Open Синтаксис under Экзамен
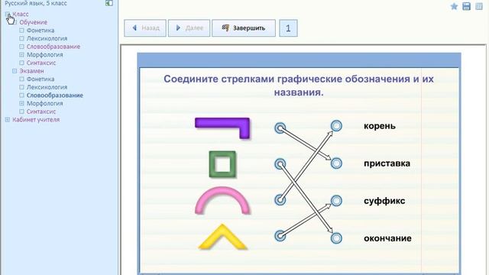The height and width of the screenshot is (275, 489). [x=41, y=112]
